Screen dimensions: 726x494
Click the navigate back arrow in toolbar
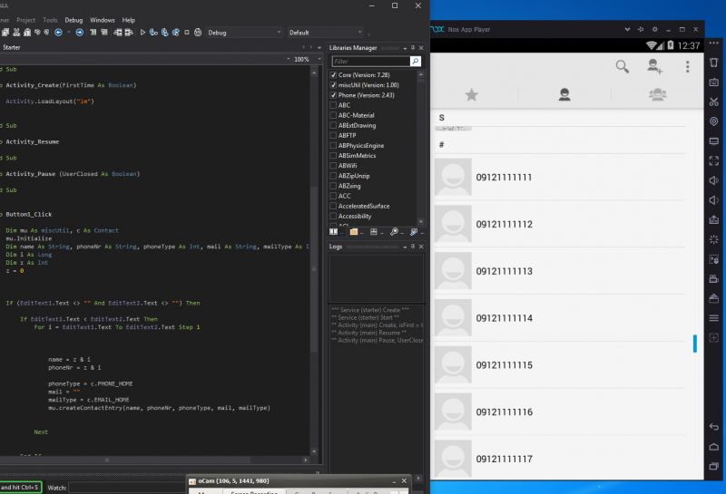coord(59,33)
